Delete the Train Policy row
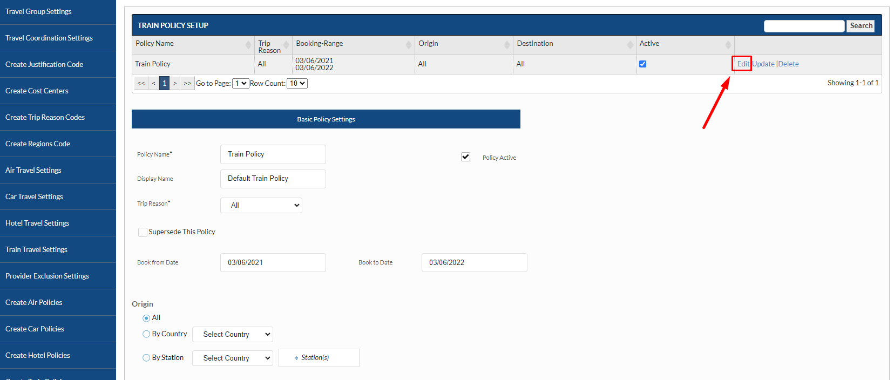Viewport: 894px width, 380px height. coord(788,64)
